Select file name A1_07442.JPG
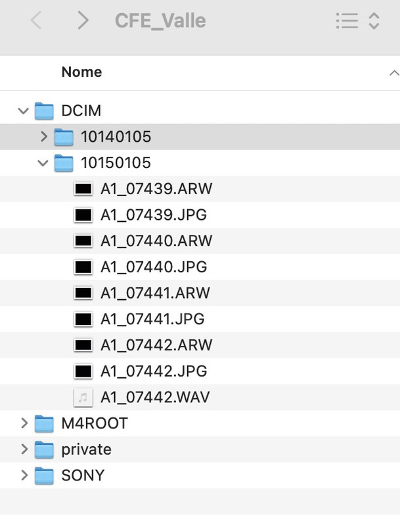Screen dimensions: 400x525 coord(154,371)
